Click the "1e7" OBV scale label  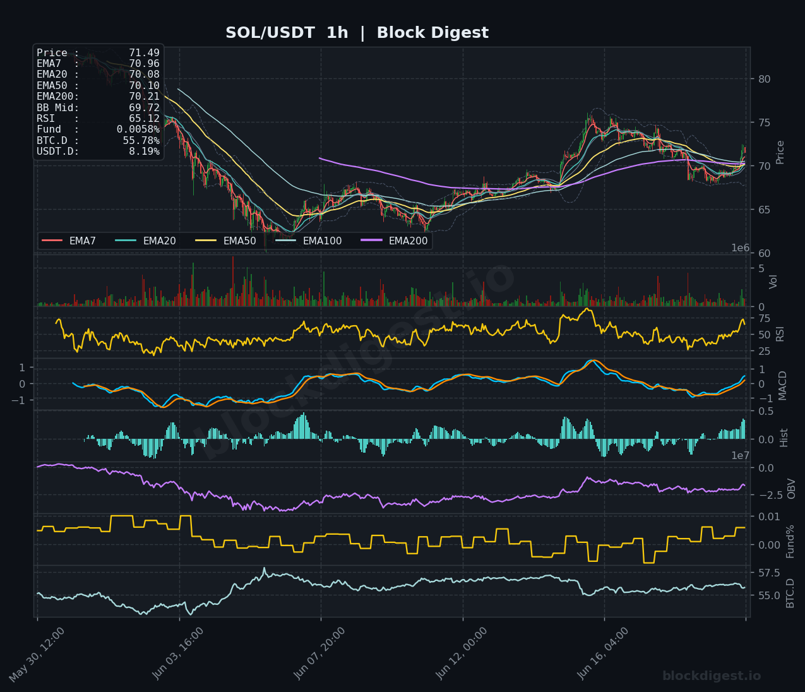(740, 456)
